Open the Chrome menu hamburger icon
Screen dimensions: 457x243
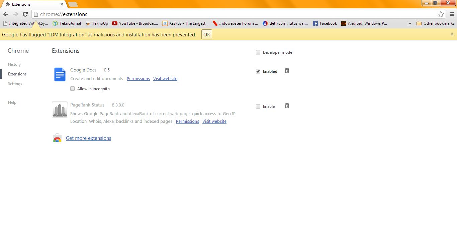452,14
